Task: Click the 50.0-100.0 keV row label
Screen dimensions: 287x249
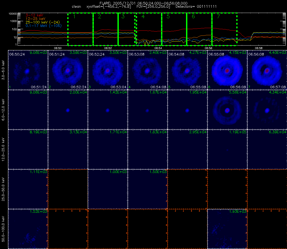Action: [3, 229]
